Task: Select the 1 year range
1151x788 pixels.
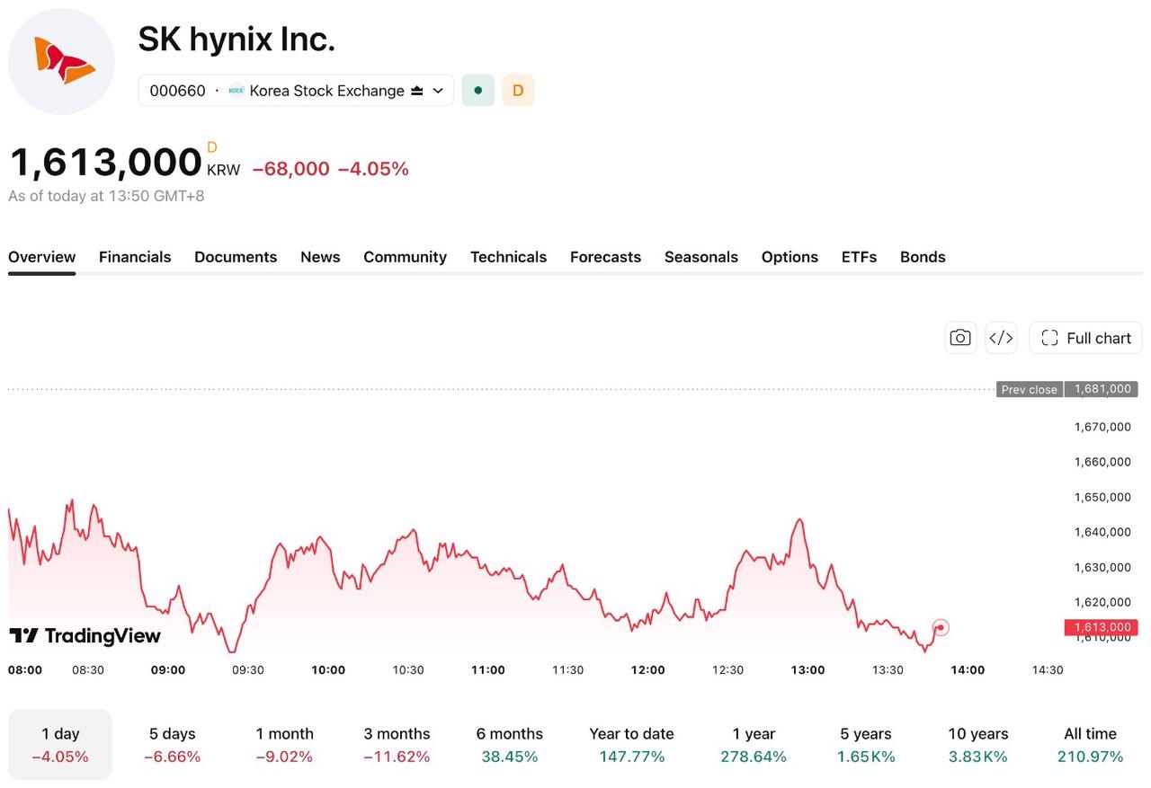Action: pos(754,745)
